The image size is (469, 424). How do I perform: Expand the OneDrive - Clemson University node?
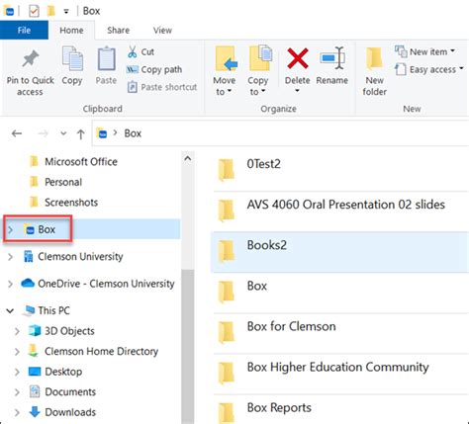click(x=11, y=284)
